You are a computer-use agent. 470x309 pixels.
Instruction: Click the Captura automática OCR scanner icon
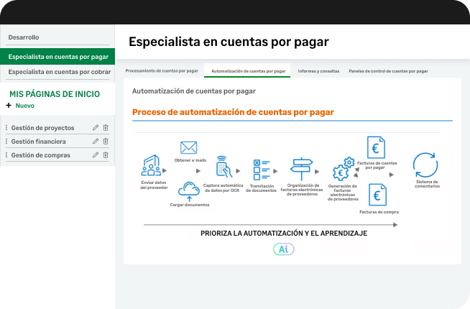pyautogui.click(x=224, y=167)
